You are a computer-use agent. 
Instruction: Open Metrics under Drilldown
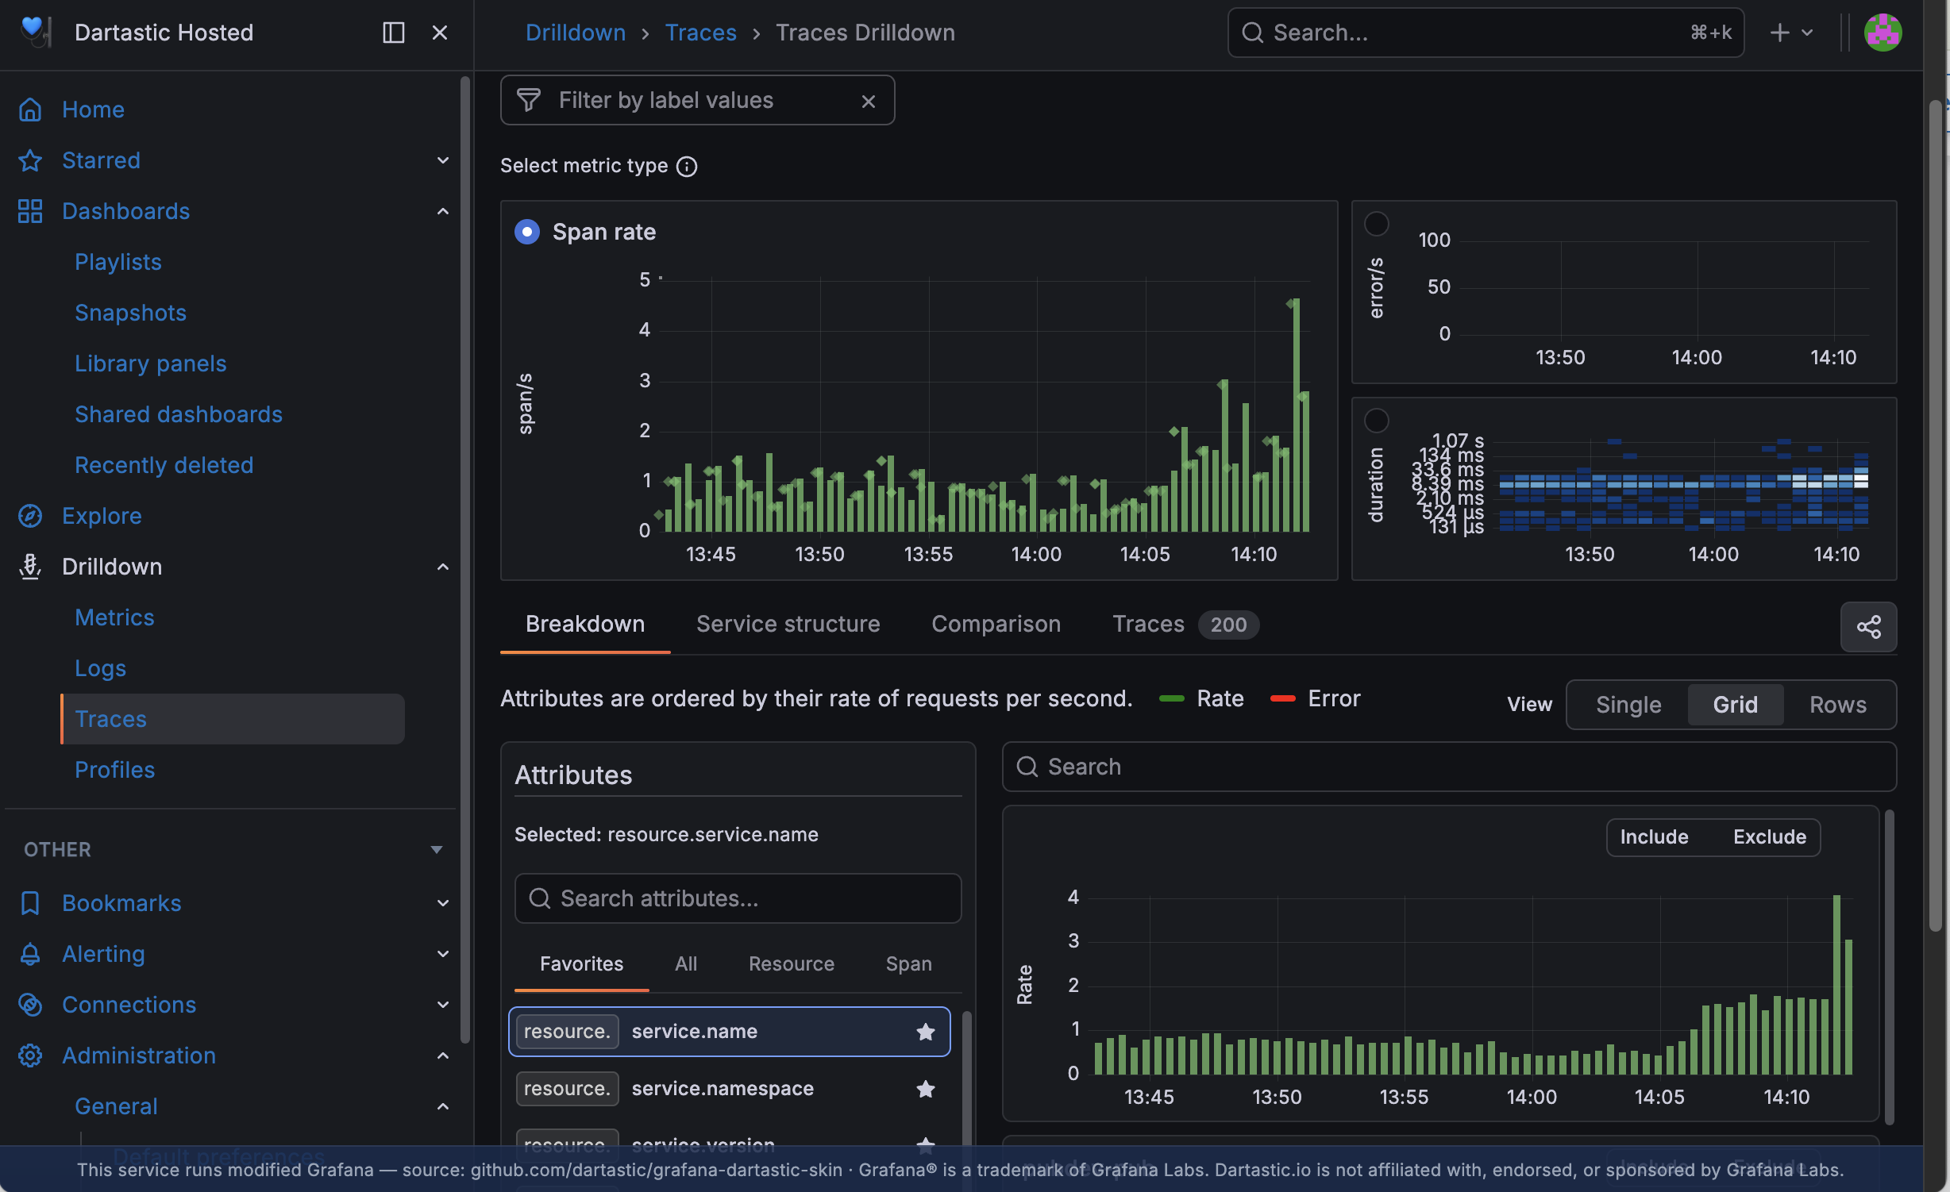[114, 617]
